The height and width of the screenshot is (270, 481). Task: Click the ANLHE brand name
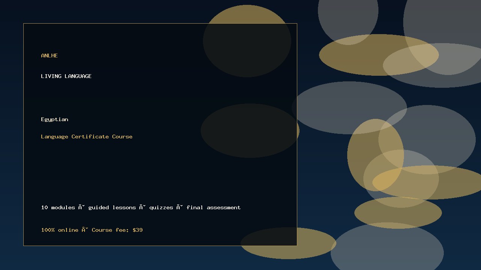[49, 55]
